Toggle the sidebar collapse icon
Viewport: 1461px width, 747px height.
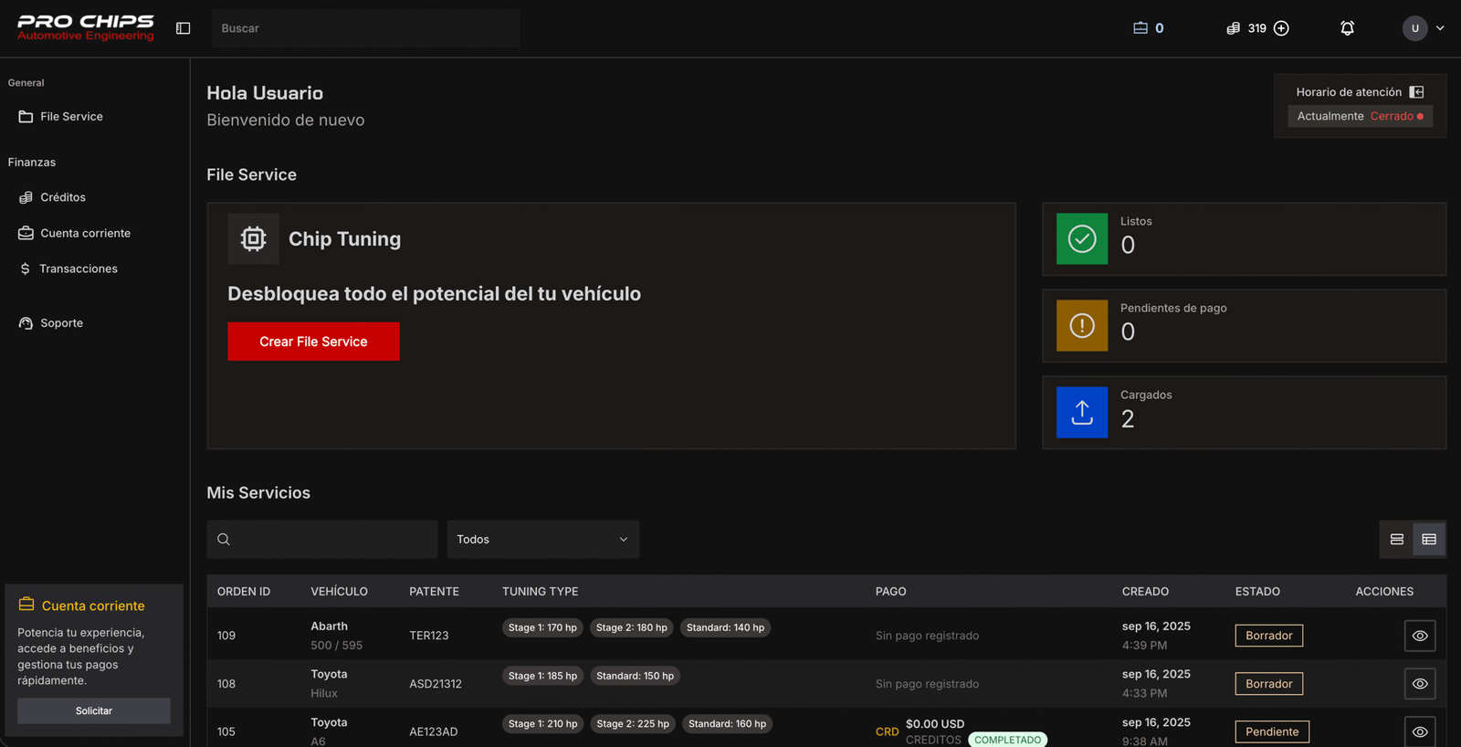tap(183, 28)
